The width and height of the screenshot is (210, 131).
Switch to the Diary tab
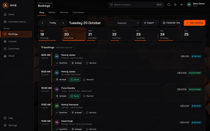42,13
